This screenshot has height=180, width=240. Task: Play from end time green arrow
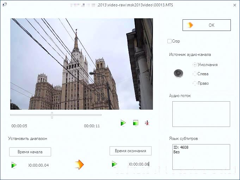(x=114, y=164)
